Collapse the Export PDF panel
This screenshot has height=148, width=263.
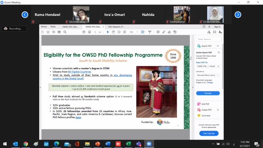(x=218, y=46)
